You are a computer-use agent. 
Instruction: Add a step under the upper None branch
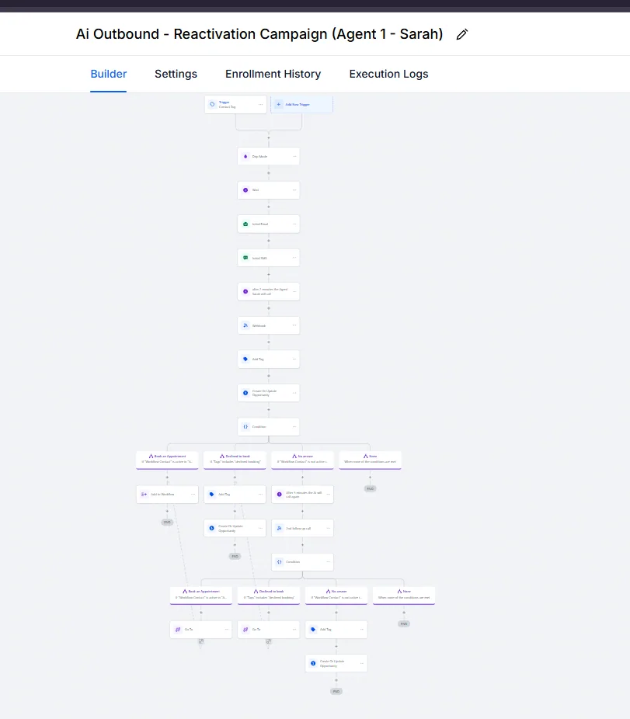[x=370, y=478]
